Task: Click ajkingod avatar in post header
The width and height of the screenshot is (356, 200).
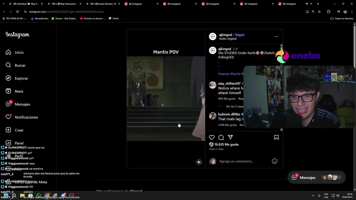Action: coord(213,36)
